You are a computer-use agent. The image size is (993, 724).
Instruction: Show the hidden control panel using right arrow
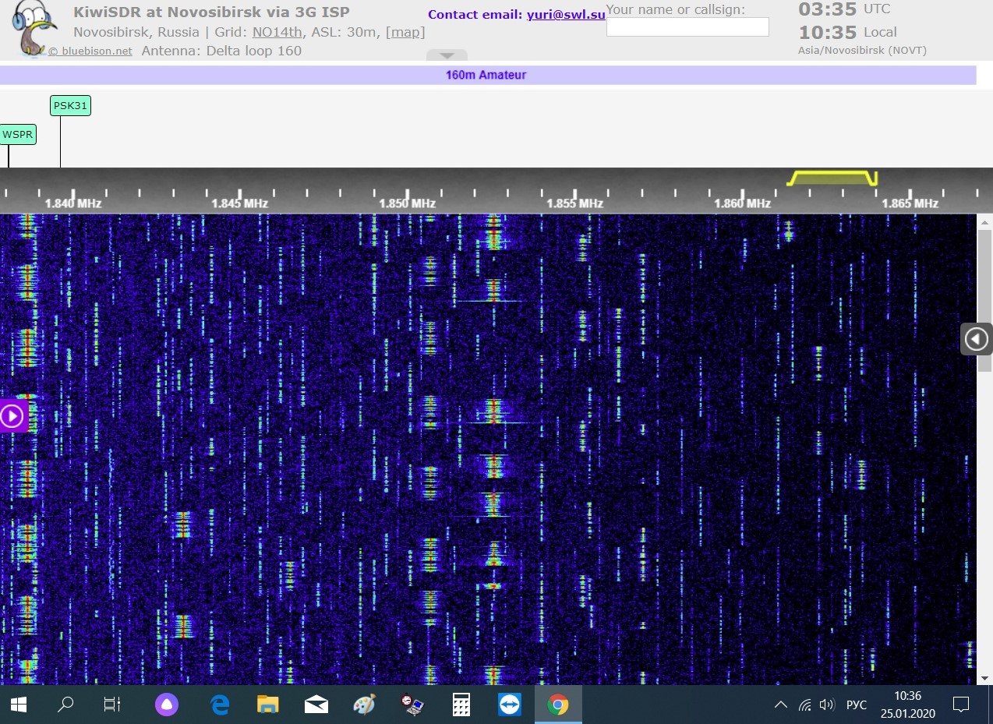coord(976,339)
